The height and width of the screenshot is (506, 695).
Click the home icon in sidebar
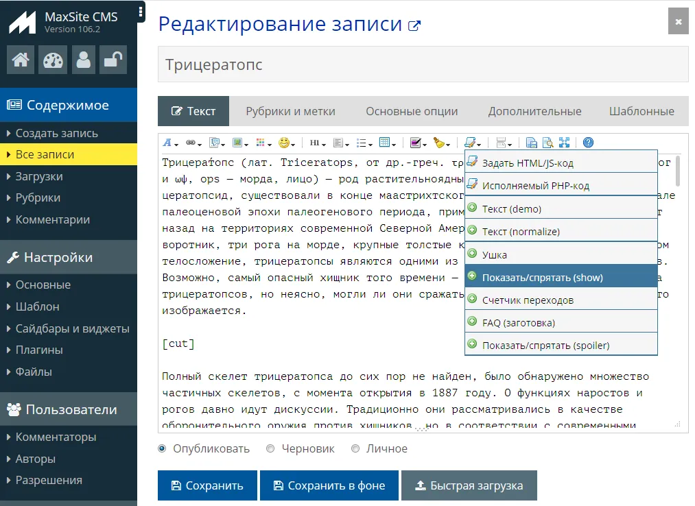click(x=21, y=60)
